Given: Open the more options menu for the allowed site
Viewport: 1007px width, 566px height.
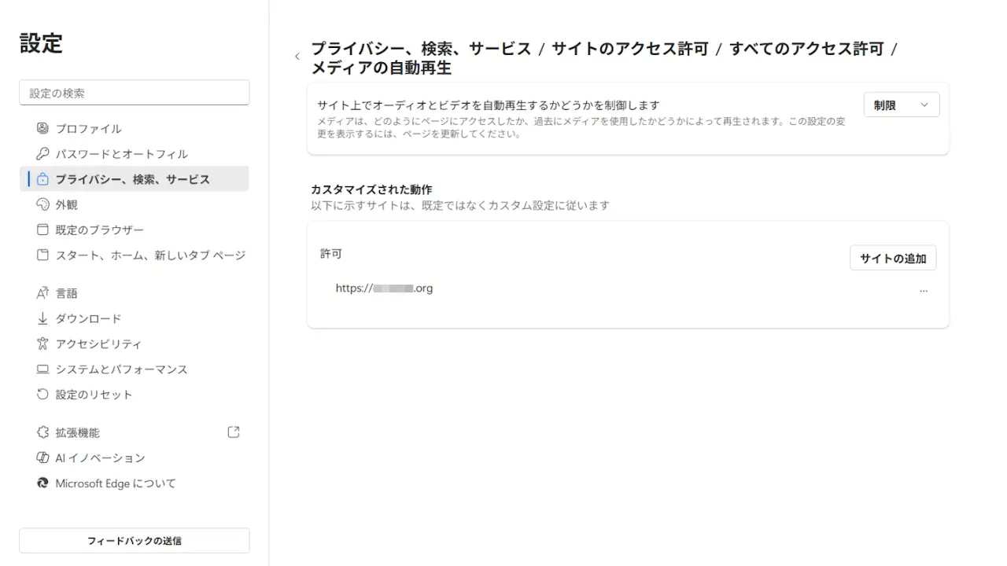Looking at the screenshot, I should coord(923,290).
